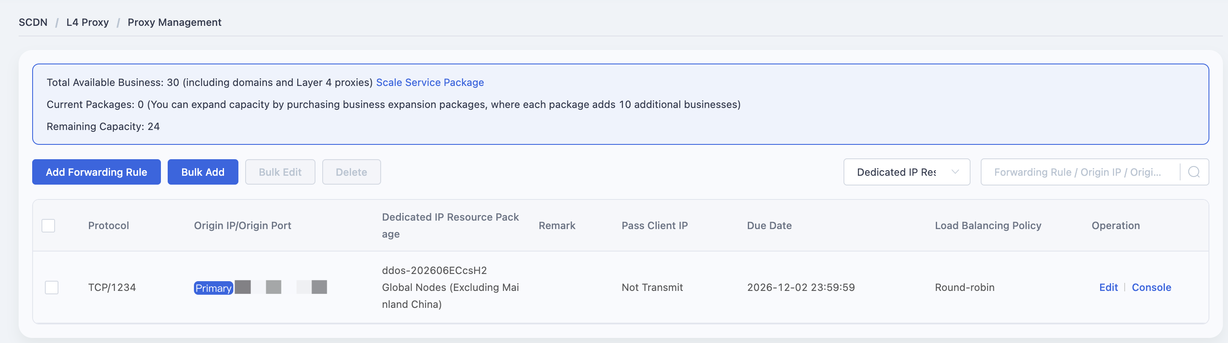The width and height of the screenshot is (1228, 343).
Task: Click the Round-robin policy cell
Action: click(x=964, y=287)
